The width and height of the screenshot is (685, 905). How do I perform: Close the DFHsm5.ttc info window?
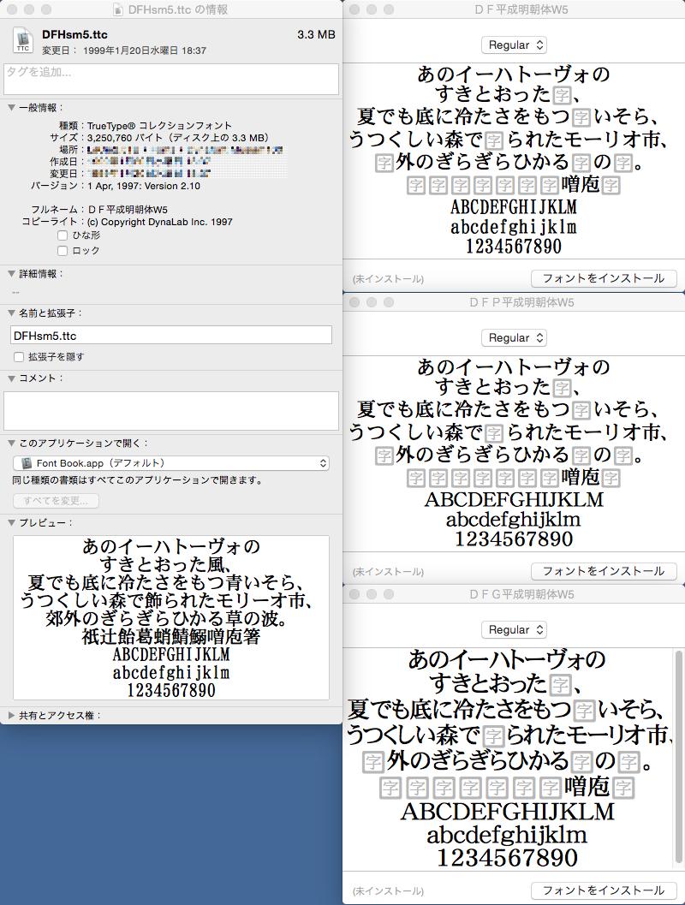coord(11,9)
